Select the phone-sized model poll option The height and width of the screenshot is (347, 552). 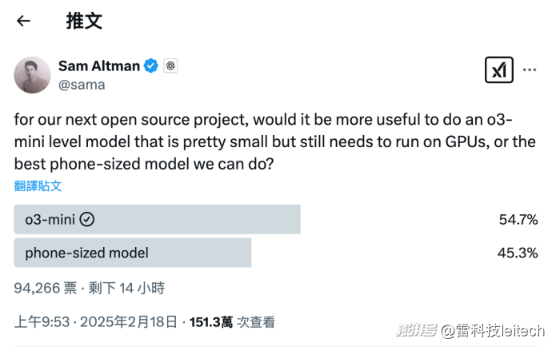tap(133, 253)
